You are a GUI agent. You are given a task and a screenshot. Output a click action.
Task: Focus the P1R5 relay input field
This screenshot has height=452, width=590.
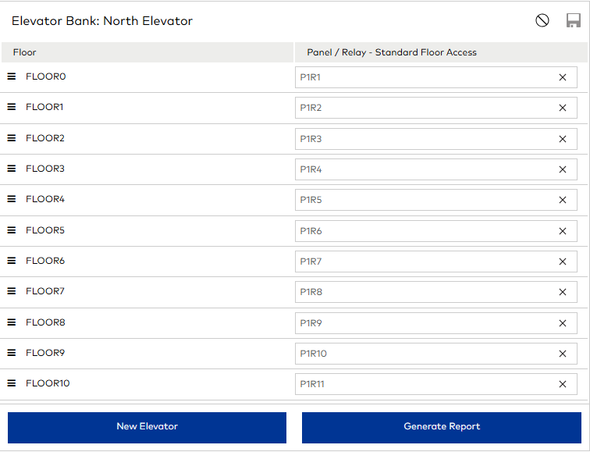421,200
